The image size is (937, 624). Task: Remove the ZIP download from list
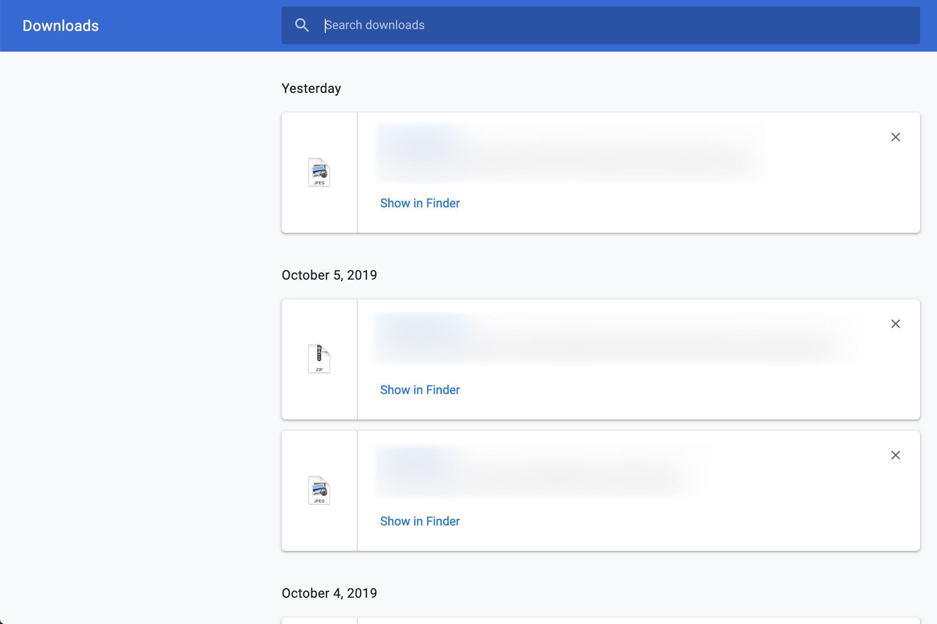point(896,324)
